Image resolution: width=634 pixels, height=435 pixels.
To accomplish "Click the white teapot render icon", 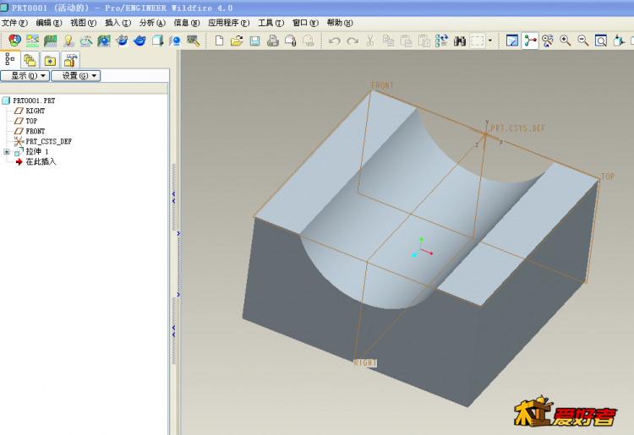I will point(121,41).
